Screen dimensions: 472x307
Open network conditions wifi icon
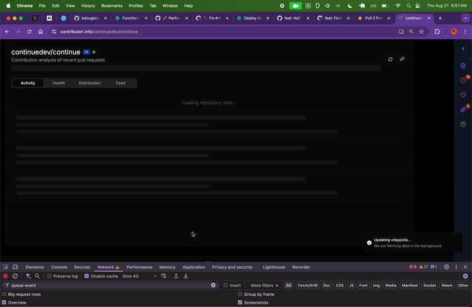tap(163, 276)
